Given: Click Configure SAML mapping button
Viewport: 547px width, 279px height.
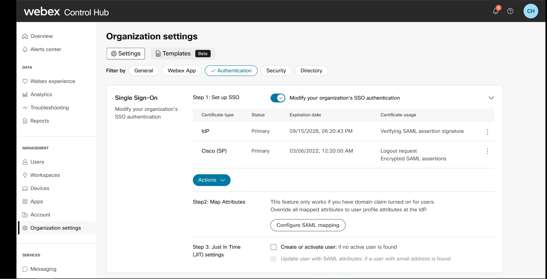Looking at the screenshot, I should tap(308, 225).
